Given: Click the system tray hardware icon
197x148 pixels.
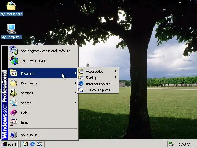Looking at the screenshot, I should (x=171, y=144).
